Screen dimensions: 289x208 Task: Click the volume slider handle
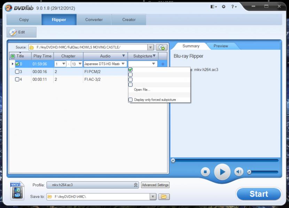point(249,172)
